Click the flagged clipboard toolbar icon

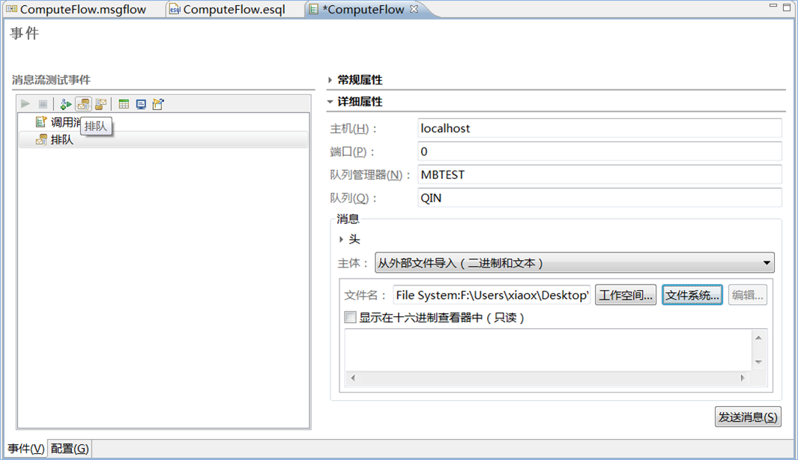click(158, 104)
